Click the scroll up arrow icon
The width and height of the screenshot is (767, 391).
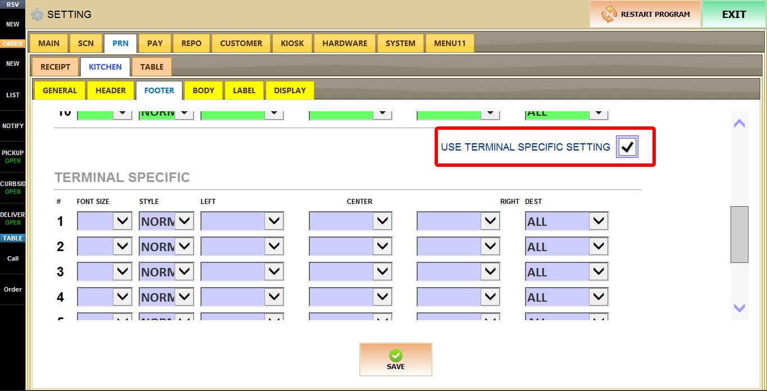(739, 124)
